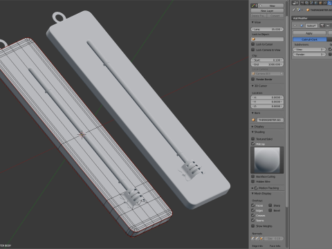The width and height of the screenshot is (332, 249).
Task: Enable vertex normals display icon
Action: (252, 239)
